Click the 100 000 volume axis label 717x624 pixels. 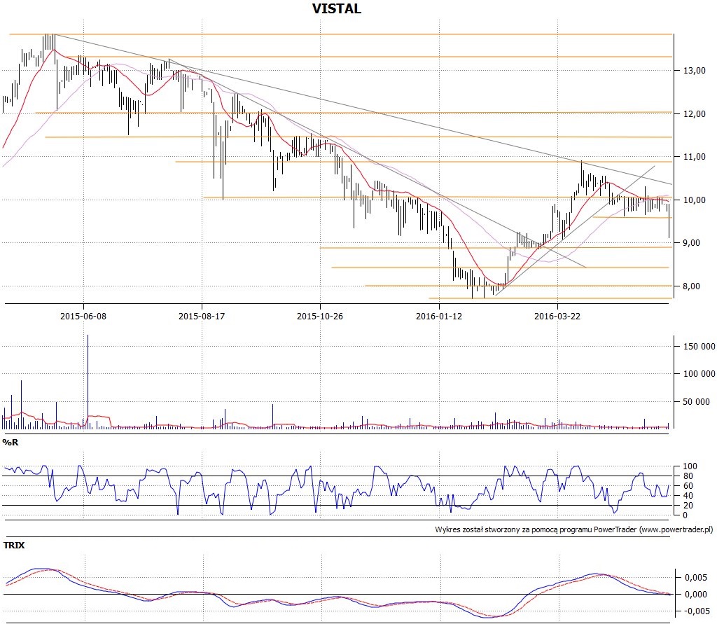[699, 374]
